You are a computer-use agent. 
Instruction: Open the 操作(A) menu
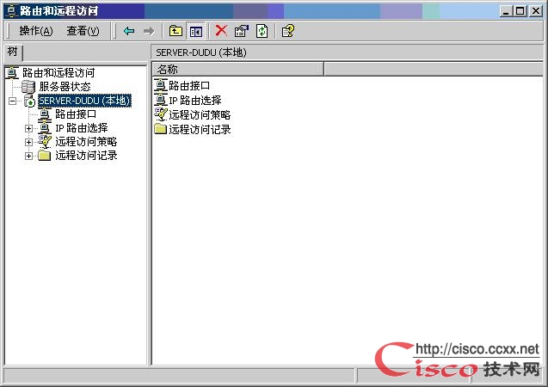(x=36, y=31)
